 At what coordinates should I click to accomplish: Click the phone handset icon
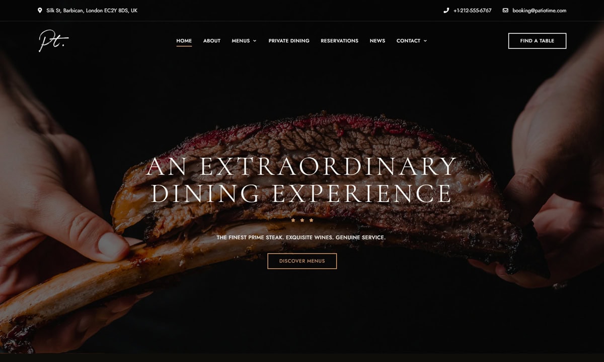click(x=446, y=10)
